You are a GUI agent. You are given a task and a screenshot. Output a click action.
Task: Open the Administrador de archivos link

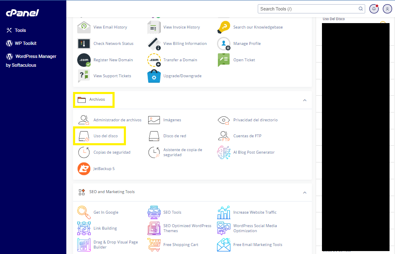(x=118, y=120)
